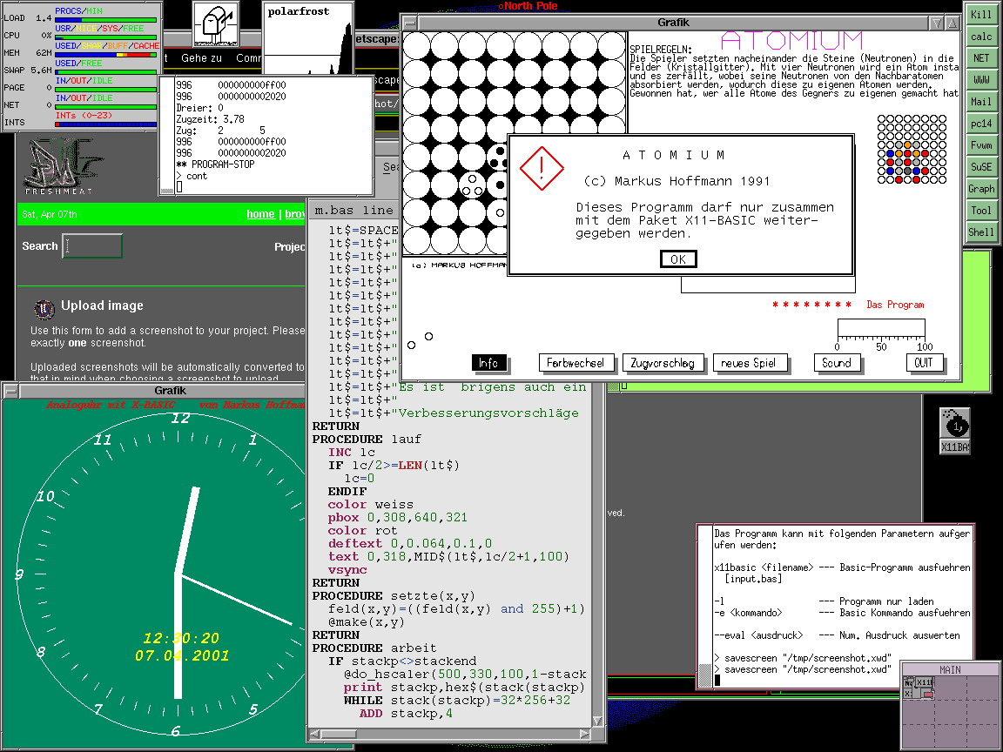Launch Shell from the button bar

pos(981,232)
